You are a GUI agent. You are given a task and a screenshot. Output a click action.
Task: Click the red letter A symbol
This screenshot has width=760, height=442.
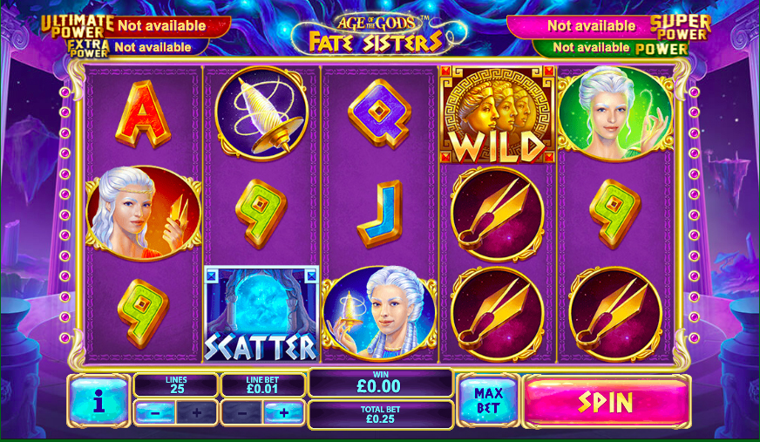tap(143, 114)
